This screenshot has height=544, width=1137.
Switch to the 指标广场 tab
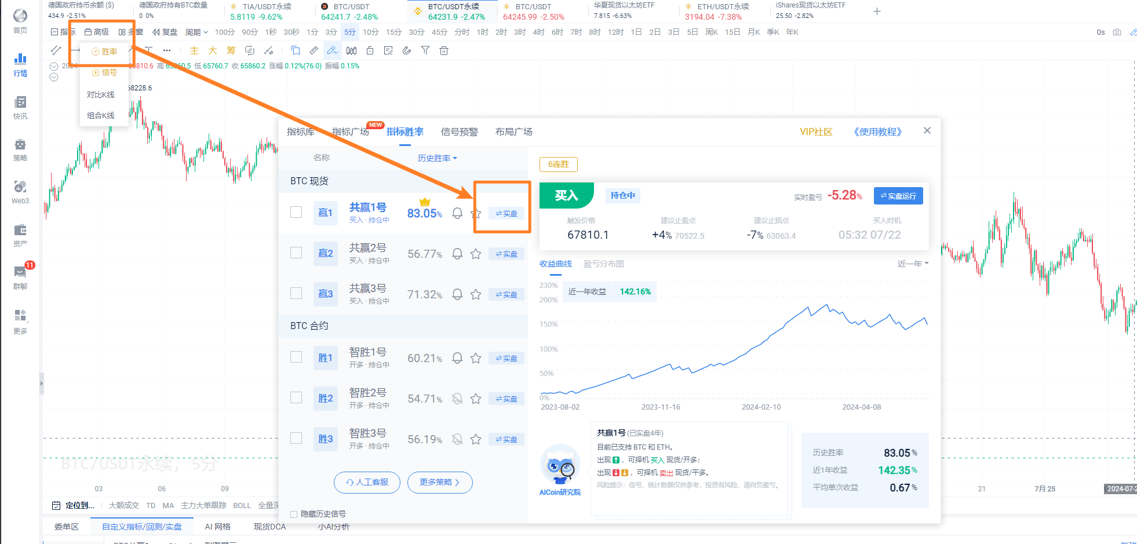click(351, 132)
